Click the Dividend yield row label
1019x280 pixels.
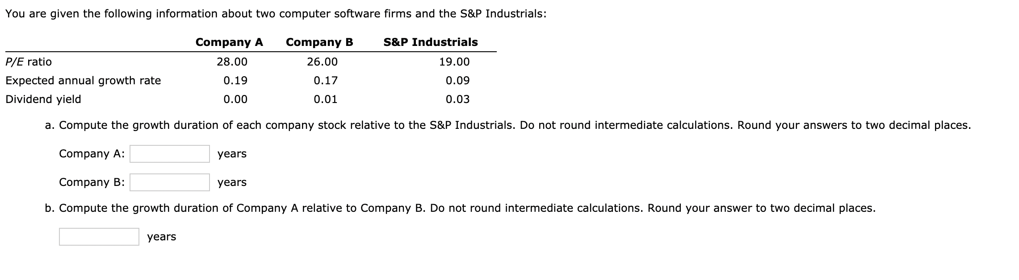pyautogui.click(x=43, y=99)
